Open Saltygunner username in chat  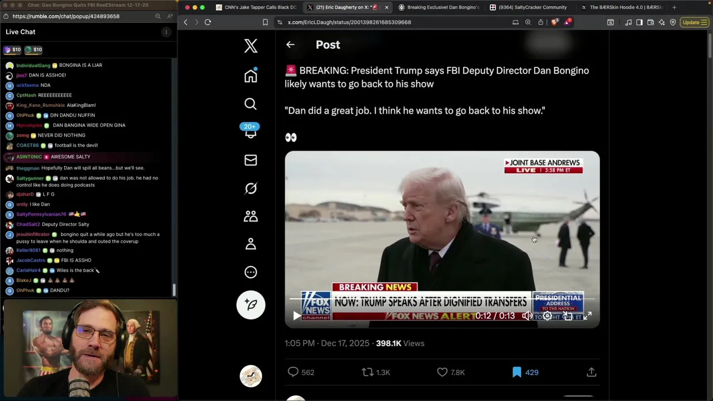pos(30,178)
